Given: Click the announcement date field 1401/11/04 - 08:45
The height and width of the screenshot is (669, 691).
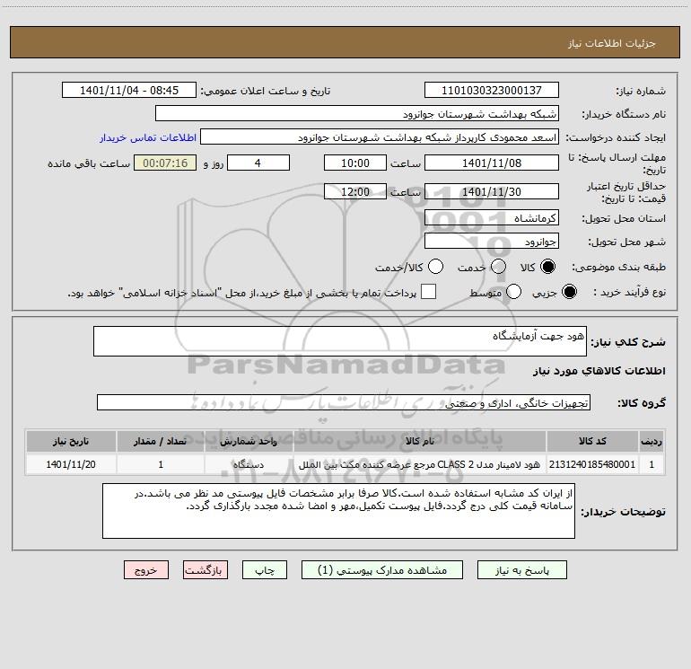Looking at the screenshot, I should pos(129,91).
